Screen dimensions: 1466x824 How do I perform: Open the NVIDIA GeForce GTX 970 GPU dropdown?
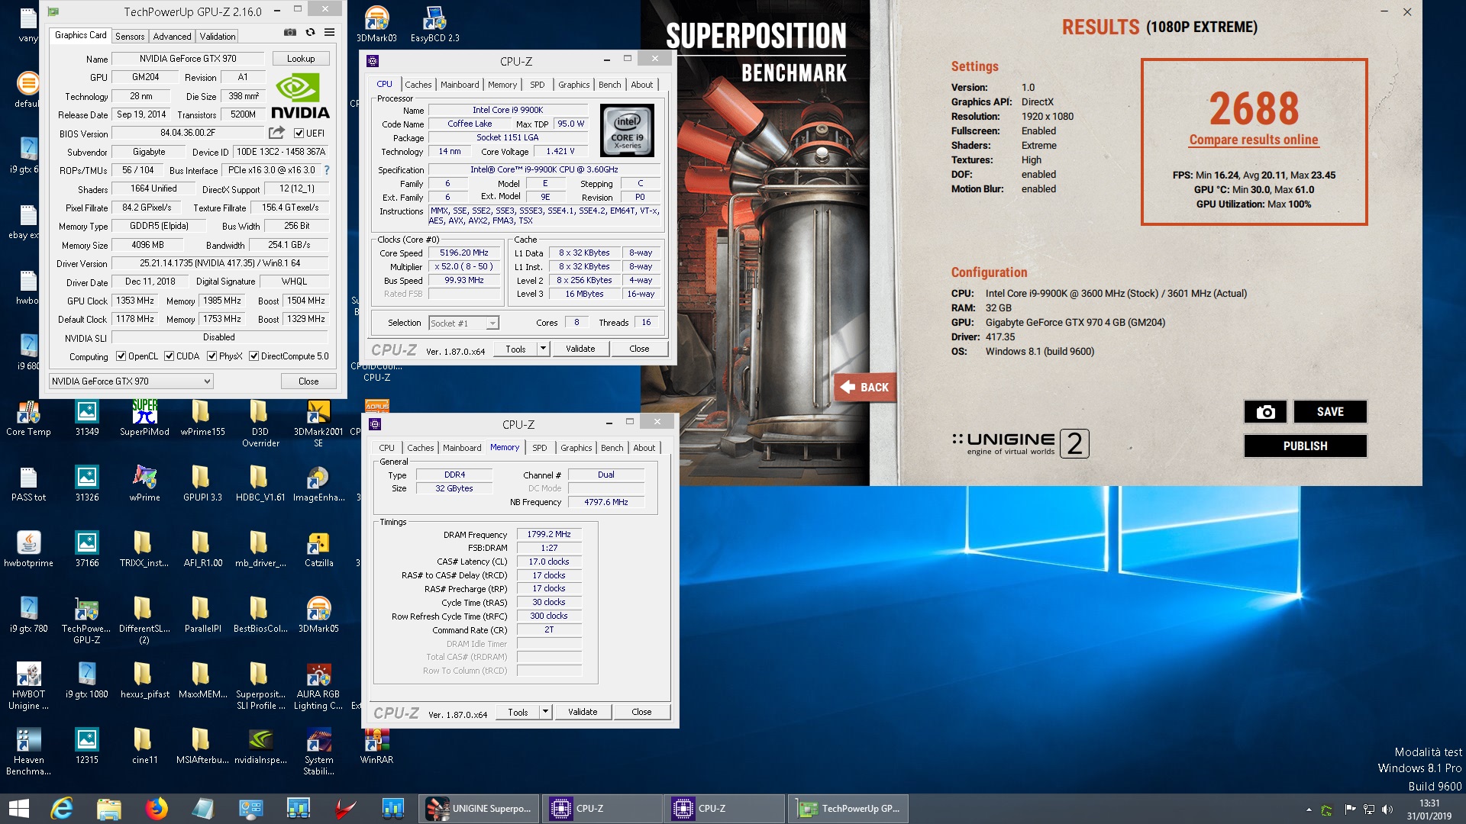coord(131,381)
